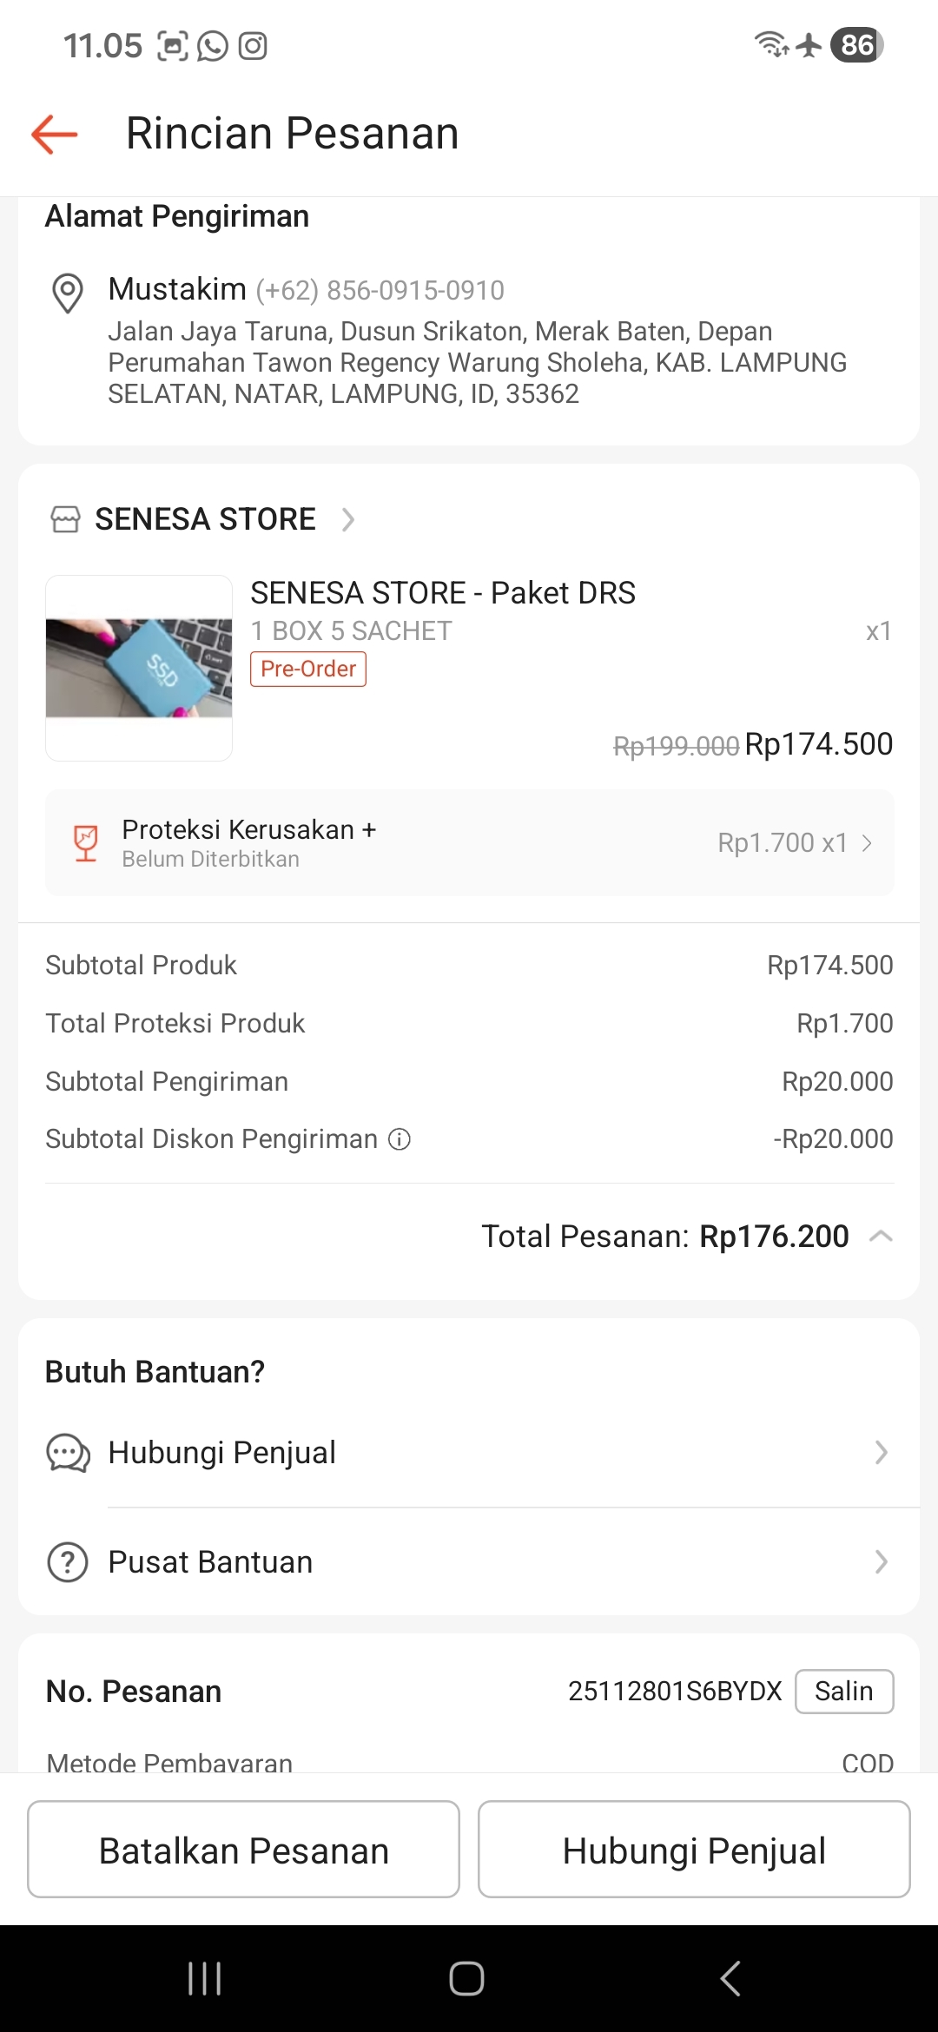This screenshot has height=2032, width=938.
Task: Expand Proteksi Kerusakan details via Rp1.700 chevron
Action: click(867, 843)
